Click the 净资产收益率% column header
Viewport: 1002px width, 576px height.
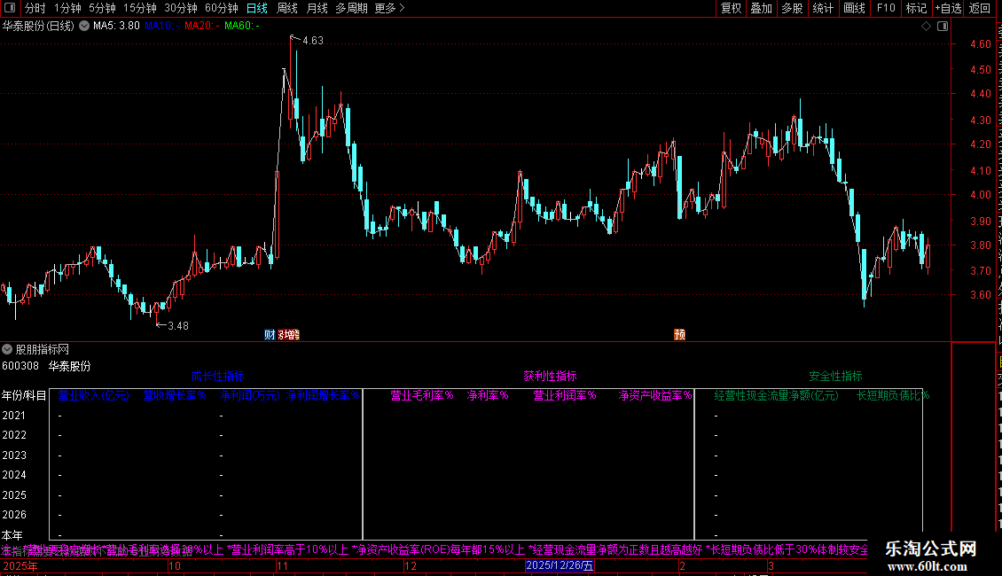click(655, 396)
